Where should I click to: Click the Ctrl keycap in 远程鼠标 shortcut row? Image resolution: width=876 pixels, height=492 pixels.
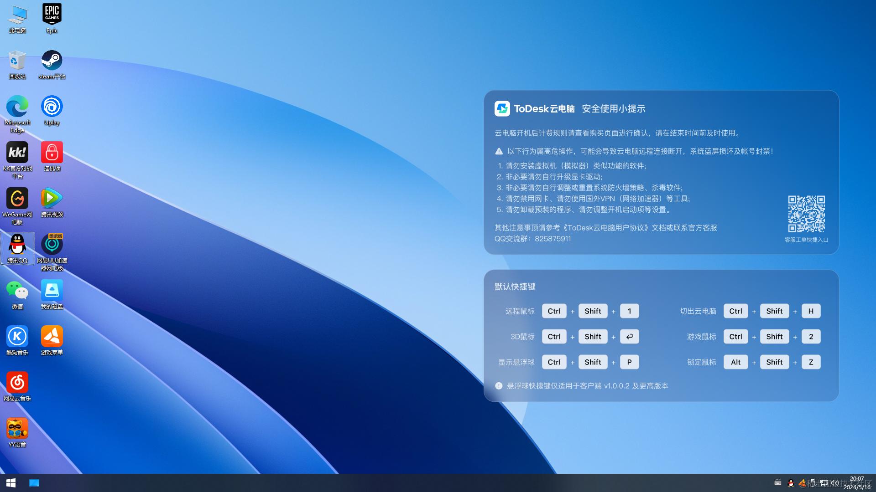554,311
